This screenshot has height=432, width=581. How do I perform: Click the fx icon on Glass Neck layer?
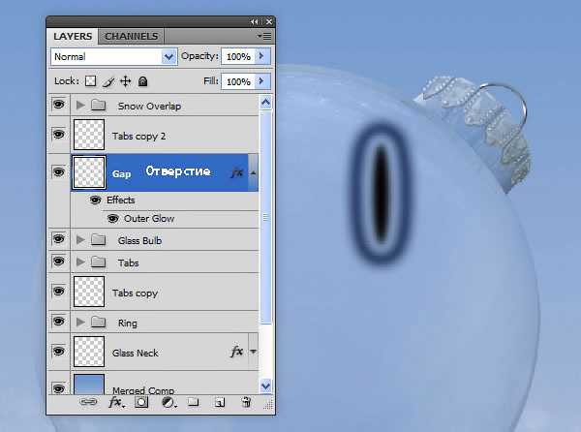[237, 351]
